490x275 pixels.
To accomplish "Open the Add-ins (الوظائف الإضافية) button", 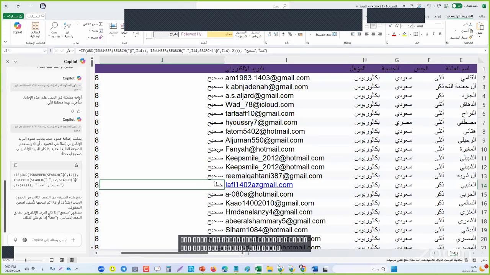I will 35,30.
